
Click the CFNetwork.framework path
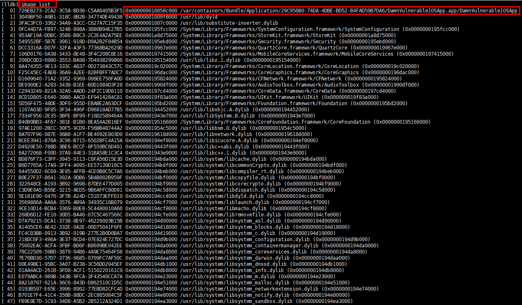click(x=260, y=78)
